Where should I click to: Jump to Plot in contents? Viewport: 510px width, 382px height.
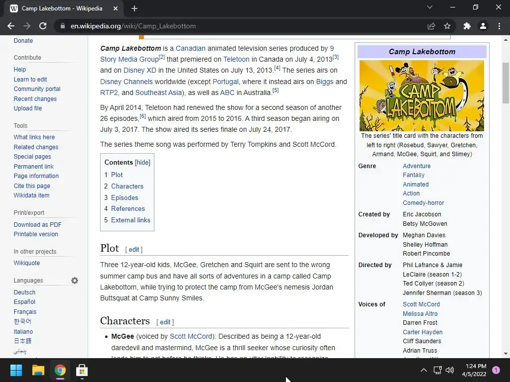[x=117, y=175]
